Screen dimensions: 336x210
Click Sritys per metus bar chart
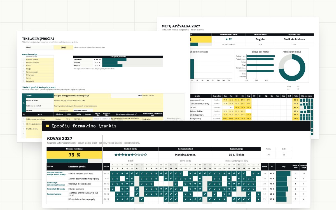(x=255, y=66)
